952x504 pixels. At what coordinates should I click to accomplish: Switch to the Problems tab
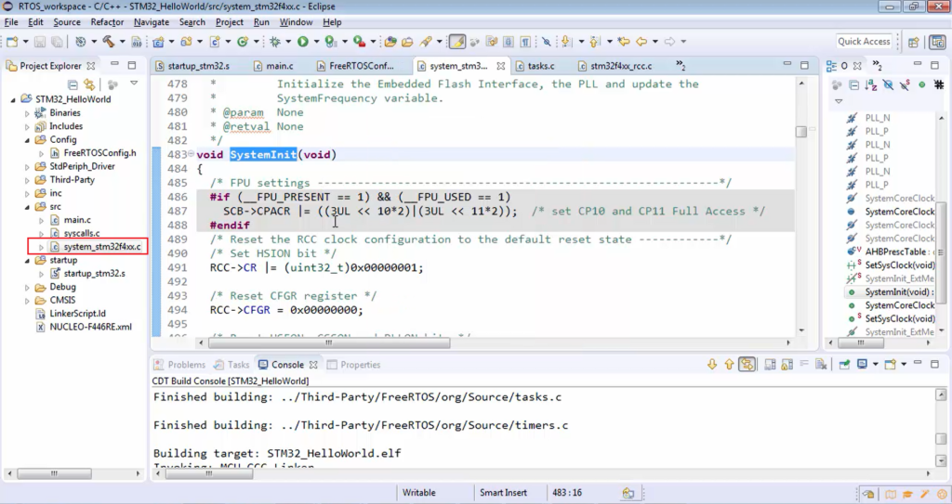coord(179,365)
